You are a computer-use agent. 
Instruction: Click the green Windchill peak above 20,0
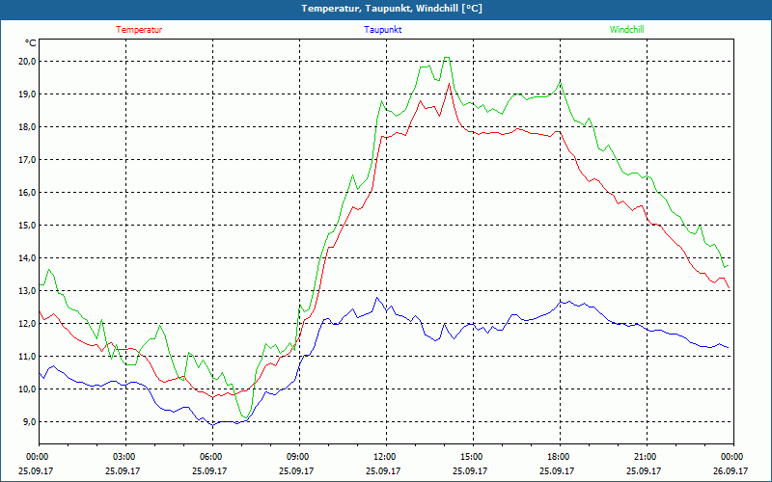click(447, 58)
